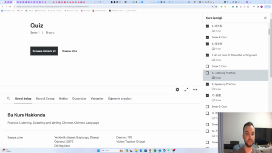Open lesson 8. Listening Practice
The image size is (272, 153).
pos(224,73)
